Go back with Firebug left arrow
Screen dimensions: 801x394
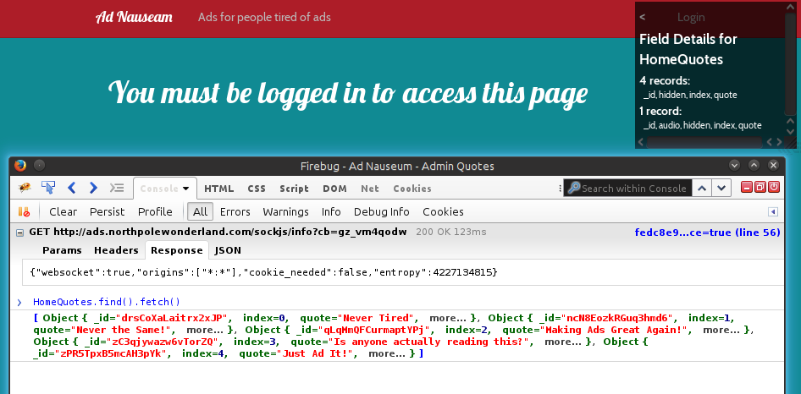(x=72, y=188)
